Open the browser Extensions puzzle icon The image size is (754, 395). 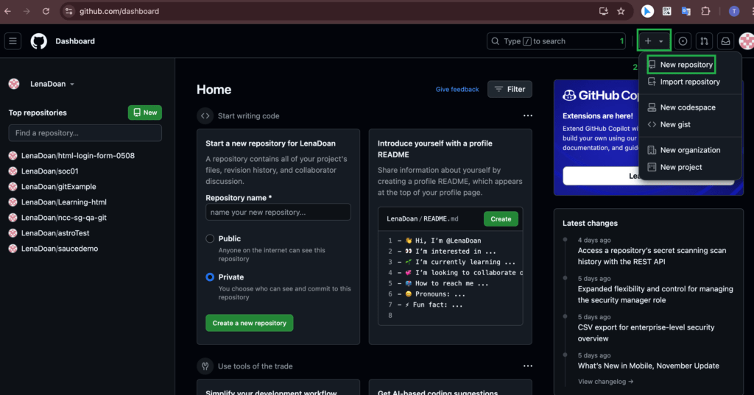[x=705, y=11]
